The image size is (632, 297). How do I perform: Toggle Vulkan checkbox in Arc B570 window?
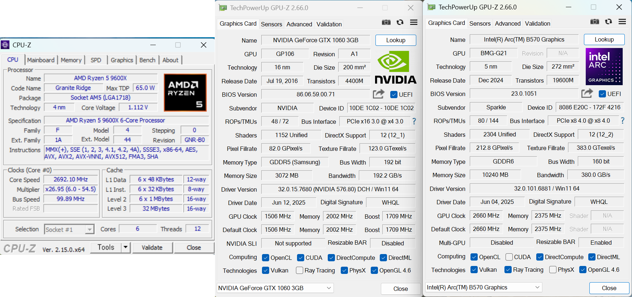pos(474,270)
